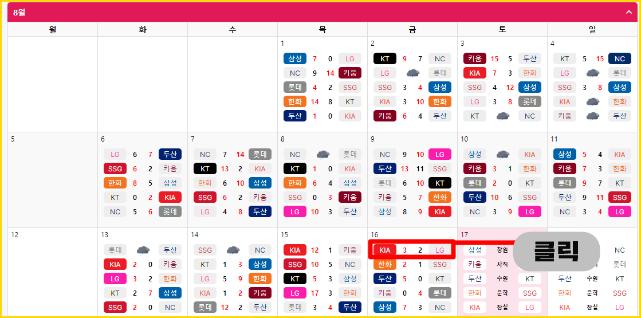Image resolution: width=641 pixels, height=318 pixels.
Task: Click SSG team in August 17 문학 game
Action: (530, 293)
